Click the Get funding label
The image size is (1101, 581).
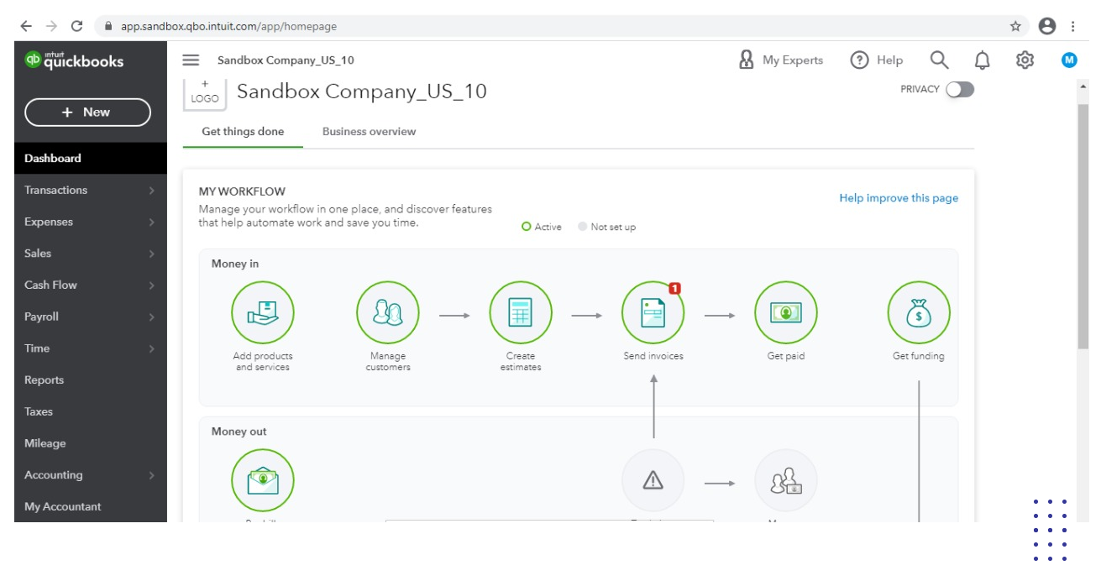[919, 356]
